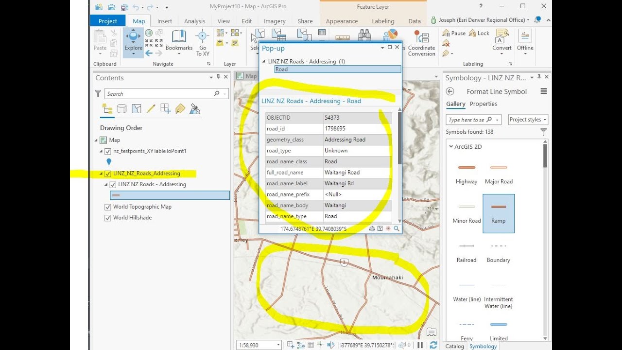Viewport: 622px width, 350px height.
Task: Switch to the Properties tab in Symbology pane
Action: click(x=484, y=104)
